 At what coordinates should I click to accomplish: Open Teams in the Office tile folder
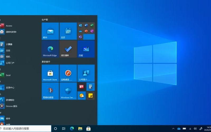[x=80, y=37]
